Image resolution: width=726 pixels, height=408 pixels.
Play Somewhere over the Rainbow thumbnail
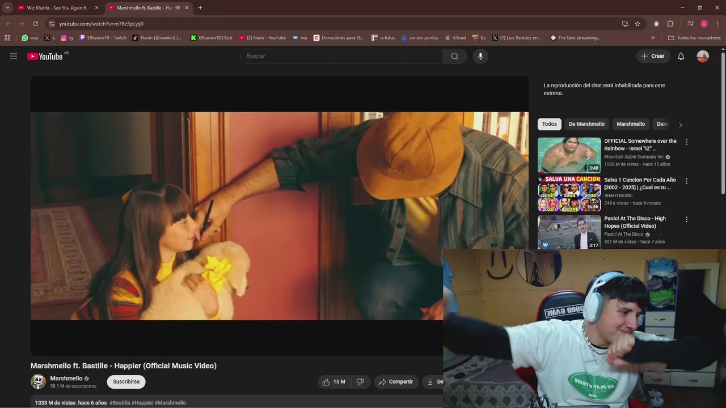click(569, 155)
